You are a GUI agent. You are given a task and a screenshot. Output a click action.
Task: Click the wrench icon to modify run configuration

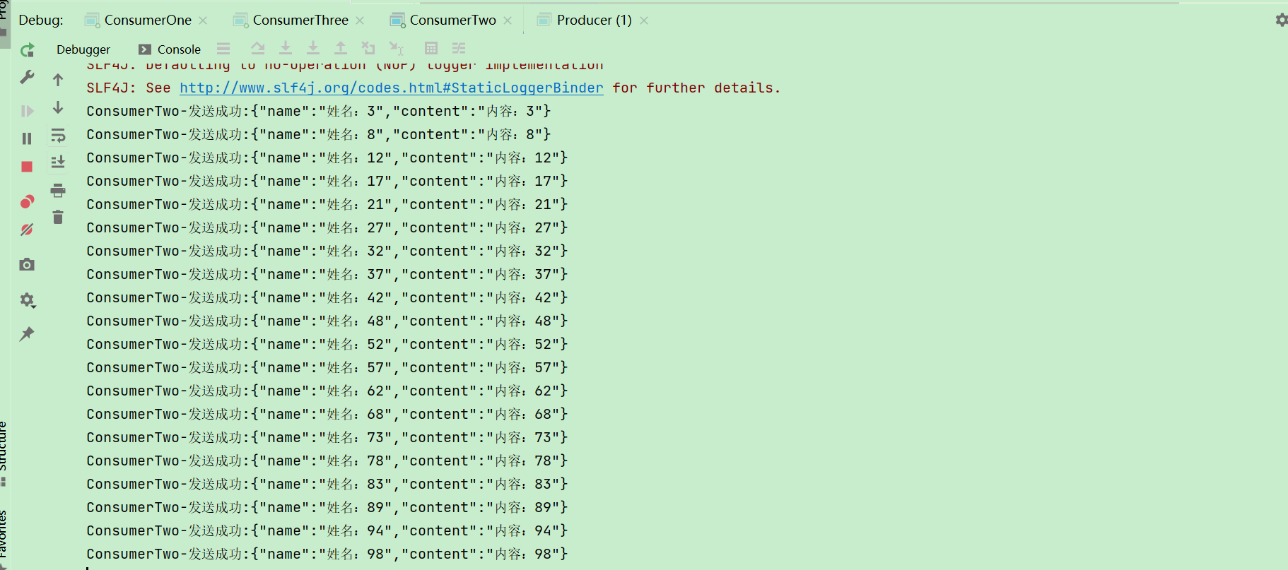pyautogui.click(x=27, y=77)
